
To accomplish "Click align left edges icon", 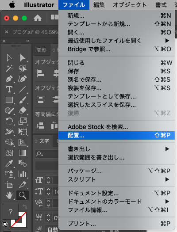I will [40, 73].
